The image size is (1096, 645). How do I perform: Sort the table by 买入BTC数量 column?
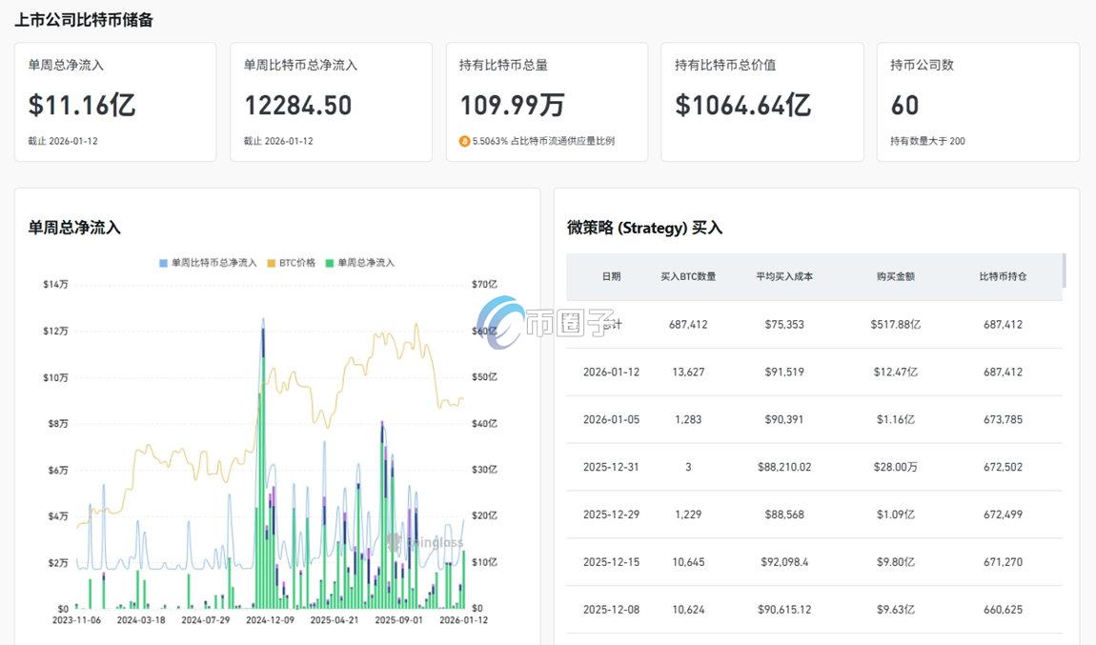pos(689,276)
